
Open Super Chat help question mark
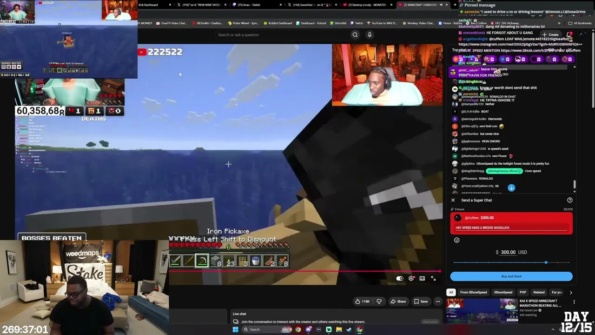click(x=570, y=200)
